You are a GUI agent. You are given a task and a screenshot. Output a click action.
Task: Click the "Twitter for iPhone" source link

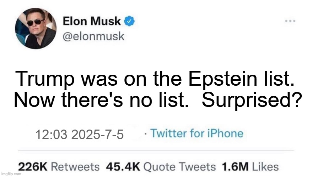click(197, 133)
